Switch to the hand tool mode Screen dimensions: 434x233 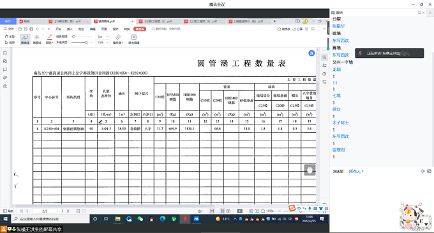point(10,36)
